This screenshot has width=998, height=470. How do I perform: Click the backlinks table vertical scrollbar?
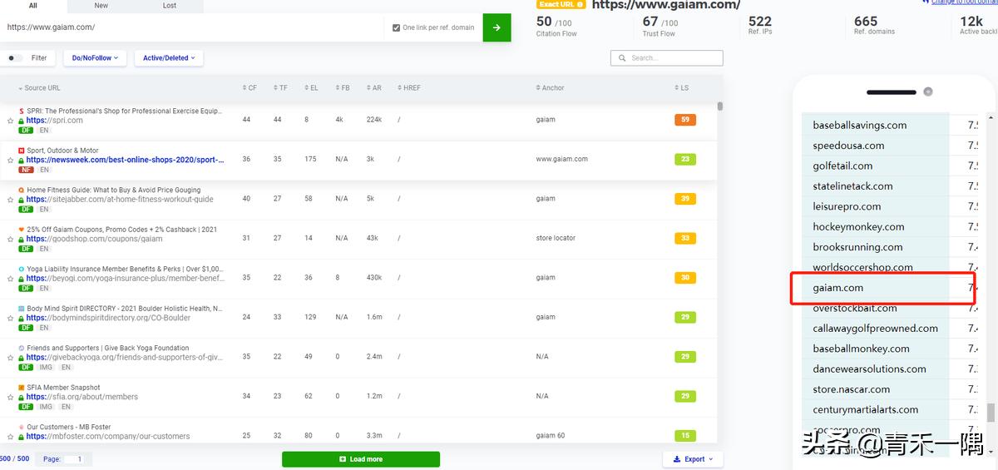720,106
